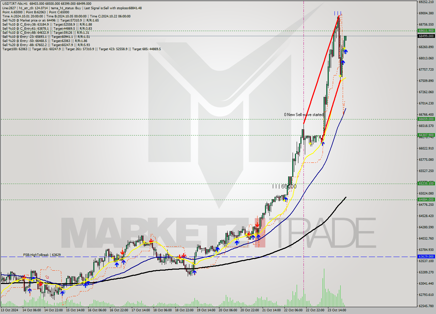Click the Sell %10 @ C_Entry88 line
This screenshot has width=436, height=314.
point(46,32)
